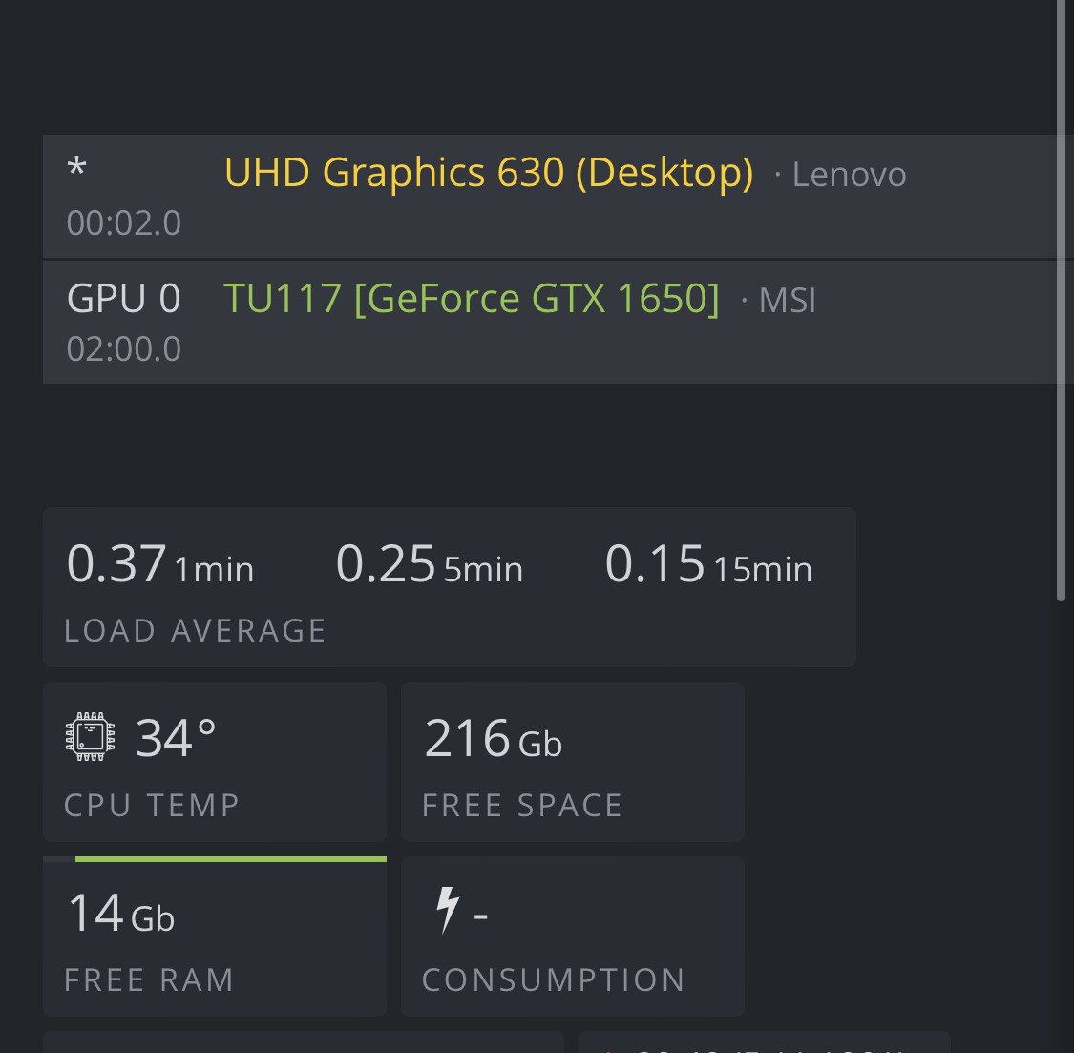The image size is (1074, 1053).
Task: Click the 0.25 five-minute load value
Action: 386,564
